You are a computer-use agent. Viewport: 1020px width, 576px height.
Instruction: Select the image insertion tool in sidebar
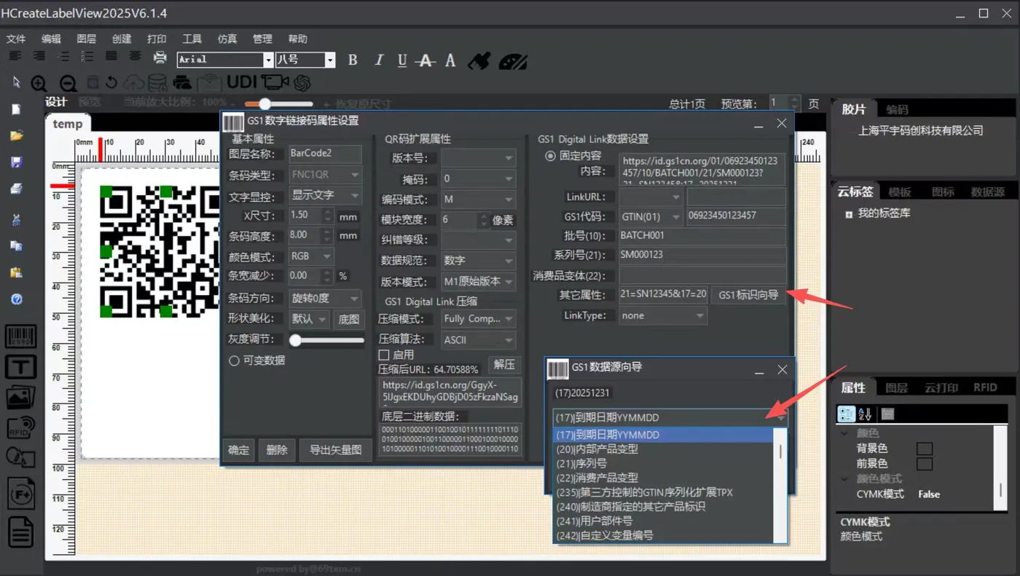(21, 397)
